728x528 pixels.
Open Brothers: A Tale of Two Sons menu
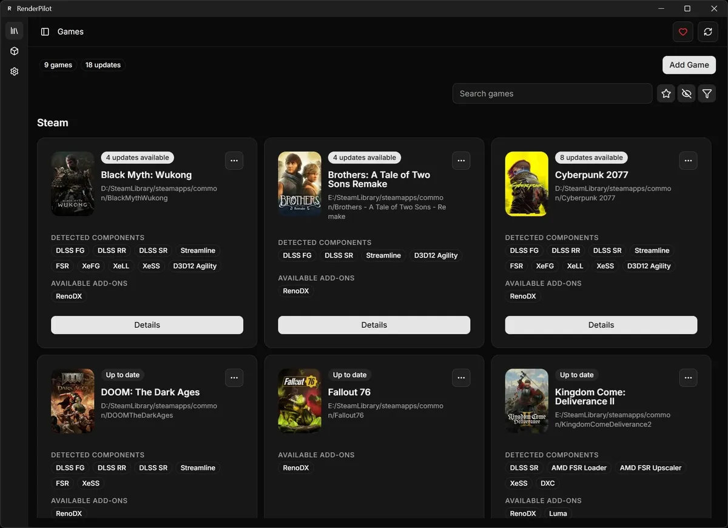461,161
